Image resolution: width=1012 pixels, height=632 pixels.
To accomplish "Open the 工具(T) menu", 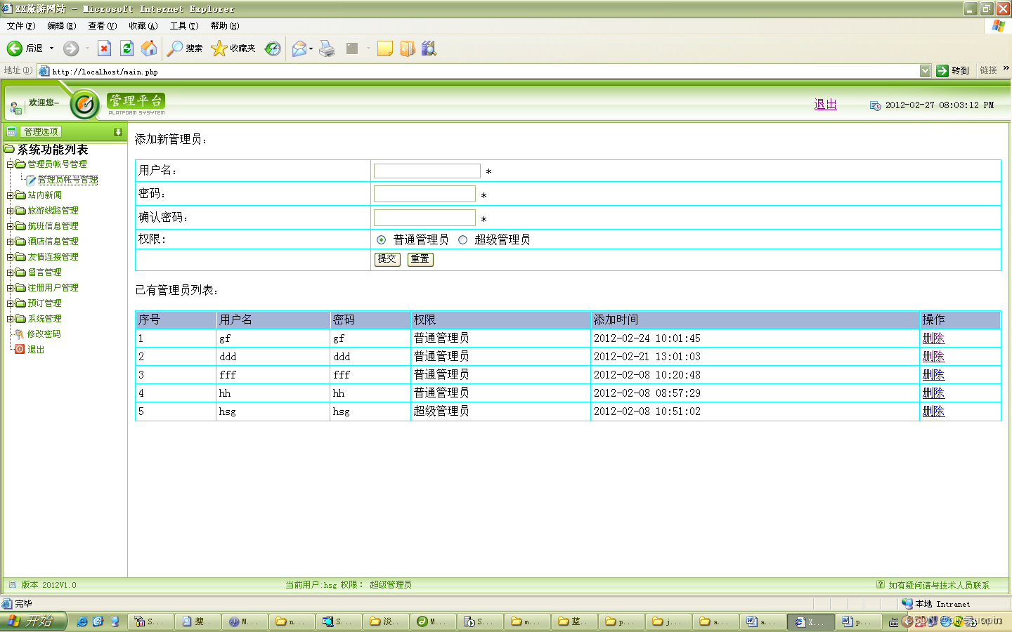I will 183,26.
